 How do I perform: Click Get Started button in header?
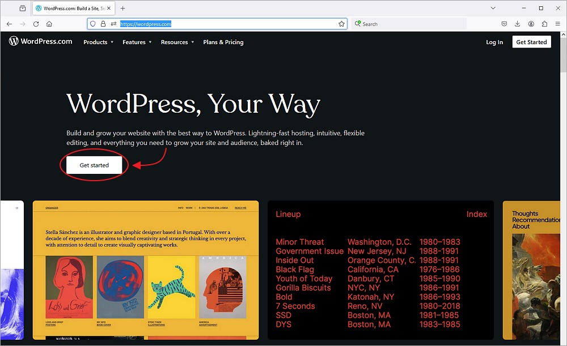(x=532, y=42)
